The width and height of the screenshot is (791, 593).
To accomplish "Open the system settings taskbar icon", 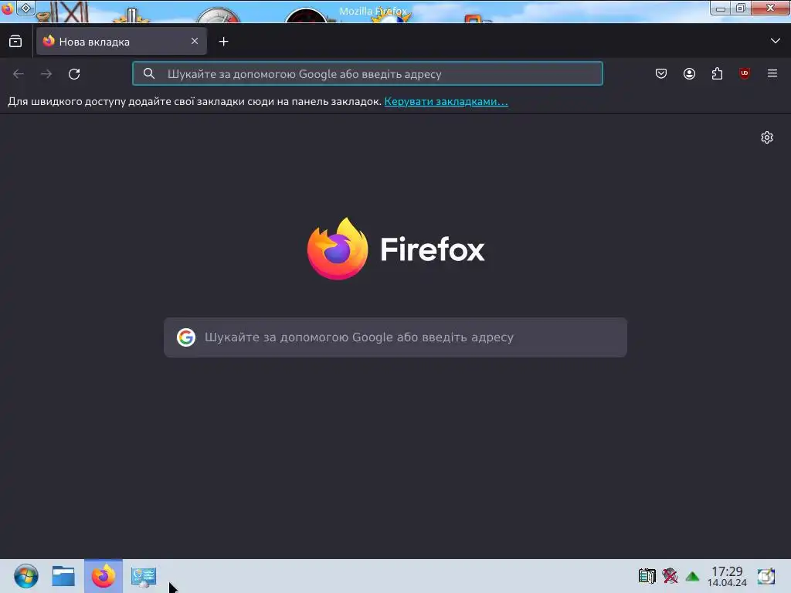I will click(x=144, y=577).
